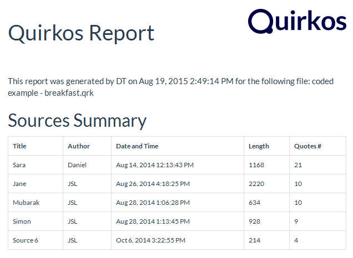Screen dimensions: 353x258
Task: Click quotes value '4' in Source 6 row
Action: [x=296, y=240]
